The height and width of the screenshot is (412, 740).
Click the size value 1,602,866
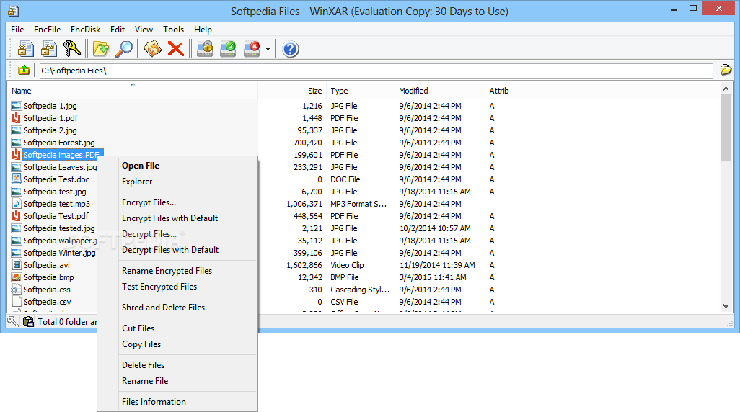click(x=304, y=265)
